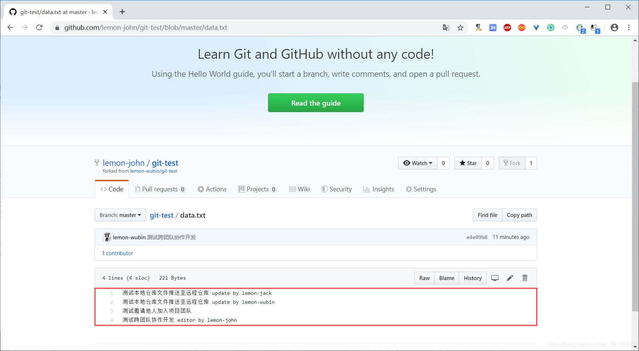
Task: Open file in GitHub Desktop icon
Action: (495, 278)
